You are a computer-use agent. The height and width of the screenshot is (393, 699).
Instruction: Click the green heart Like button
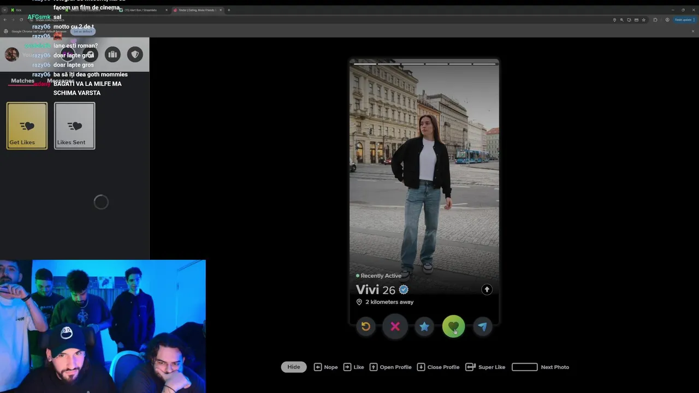[453, 326]
